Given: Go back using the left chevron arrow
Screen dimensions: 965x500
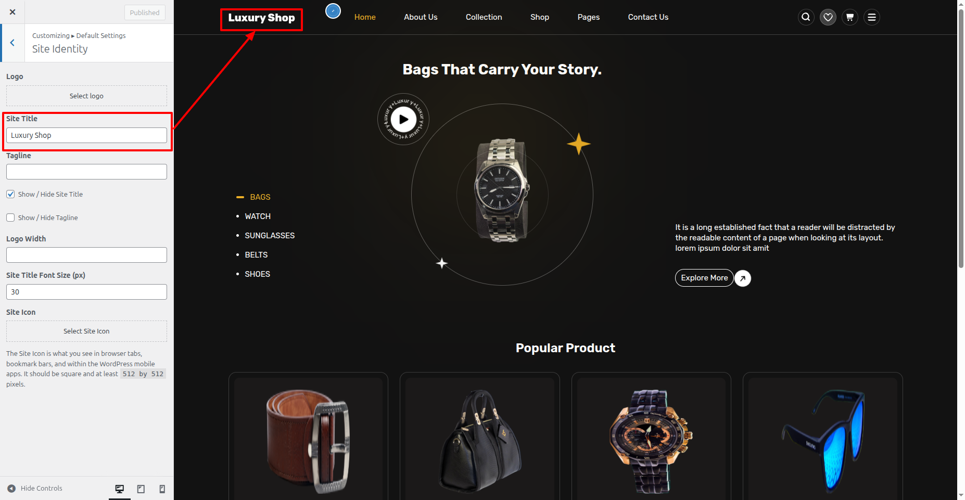Looking at the screenshot, I should 12,43.
